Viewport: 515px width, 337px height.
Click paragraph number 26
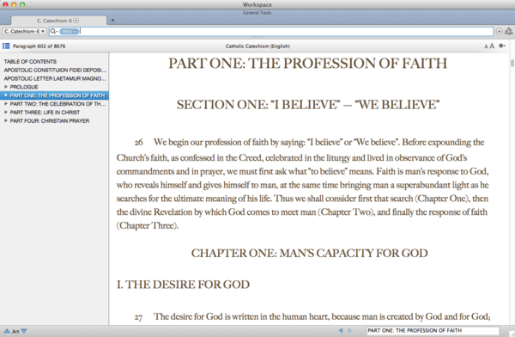tap(138, 142)
